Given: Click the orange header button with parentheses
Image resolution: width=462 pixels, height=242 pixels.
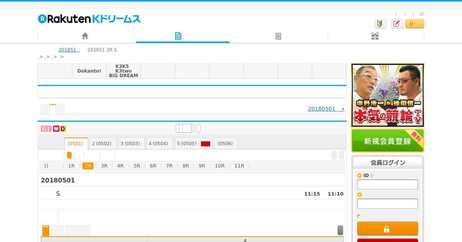Looking at the screenshot, I should (x=415, y=24).
